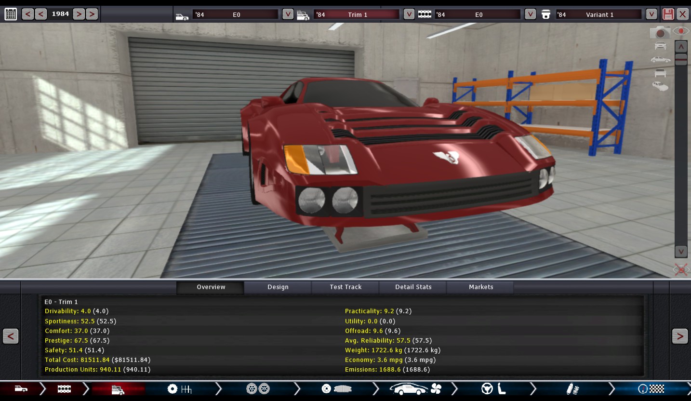
Task: Click the Weight: 1722.6 kg stat
Action: [x=393, y=350]
